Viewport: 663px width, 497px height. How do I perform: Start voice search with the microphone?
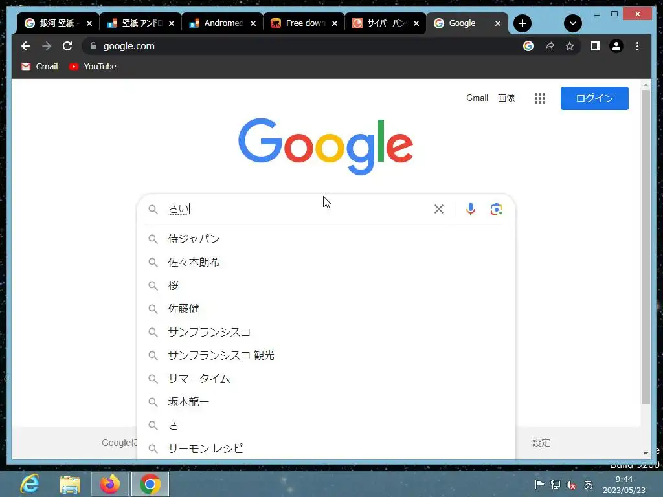point(470,209)
